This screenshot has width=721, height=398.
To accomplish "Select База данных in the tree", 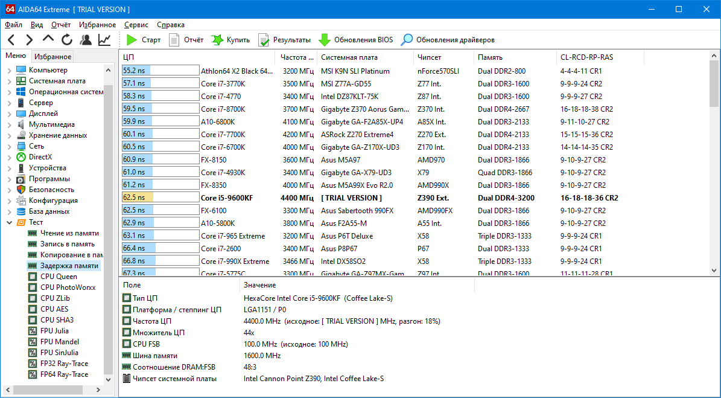I will [x=49, y=211].
